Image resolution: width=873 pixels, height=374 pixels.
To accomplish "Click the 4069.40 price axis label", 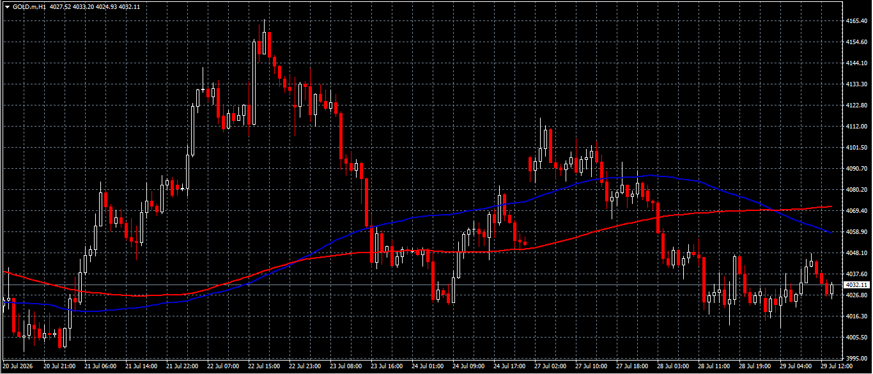I will pyautogui.click(x=855, y=211).
